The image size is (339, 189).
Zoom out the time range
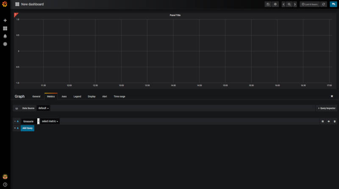pos(289,4)
